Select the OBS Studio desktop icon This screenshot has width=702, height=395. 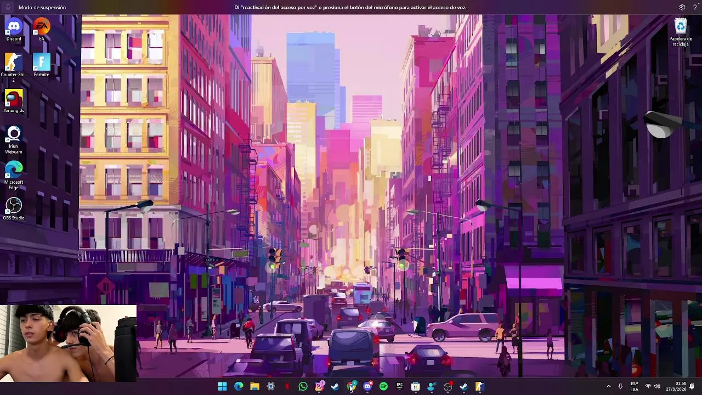tap(14, 209)
